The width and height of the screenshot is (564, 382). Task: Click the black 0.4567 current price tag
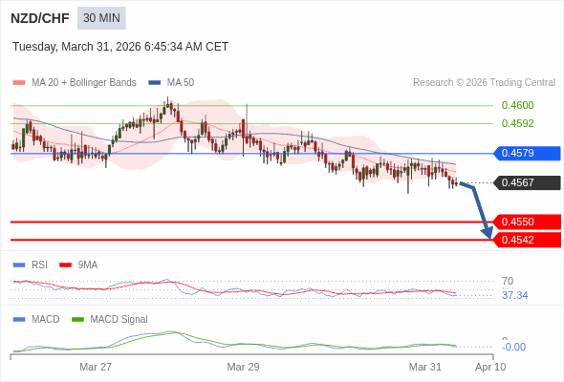pyautogui.click(x=527, y=183)
